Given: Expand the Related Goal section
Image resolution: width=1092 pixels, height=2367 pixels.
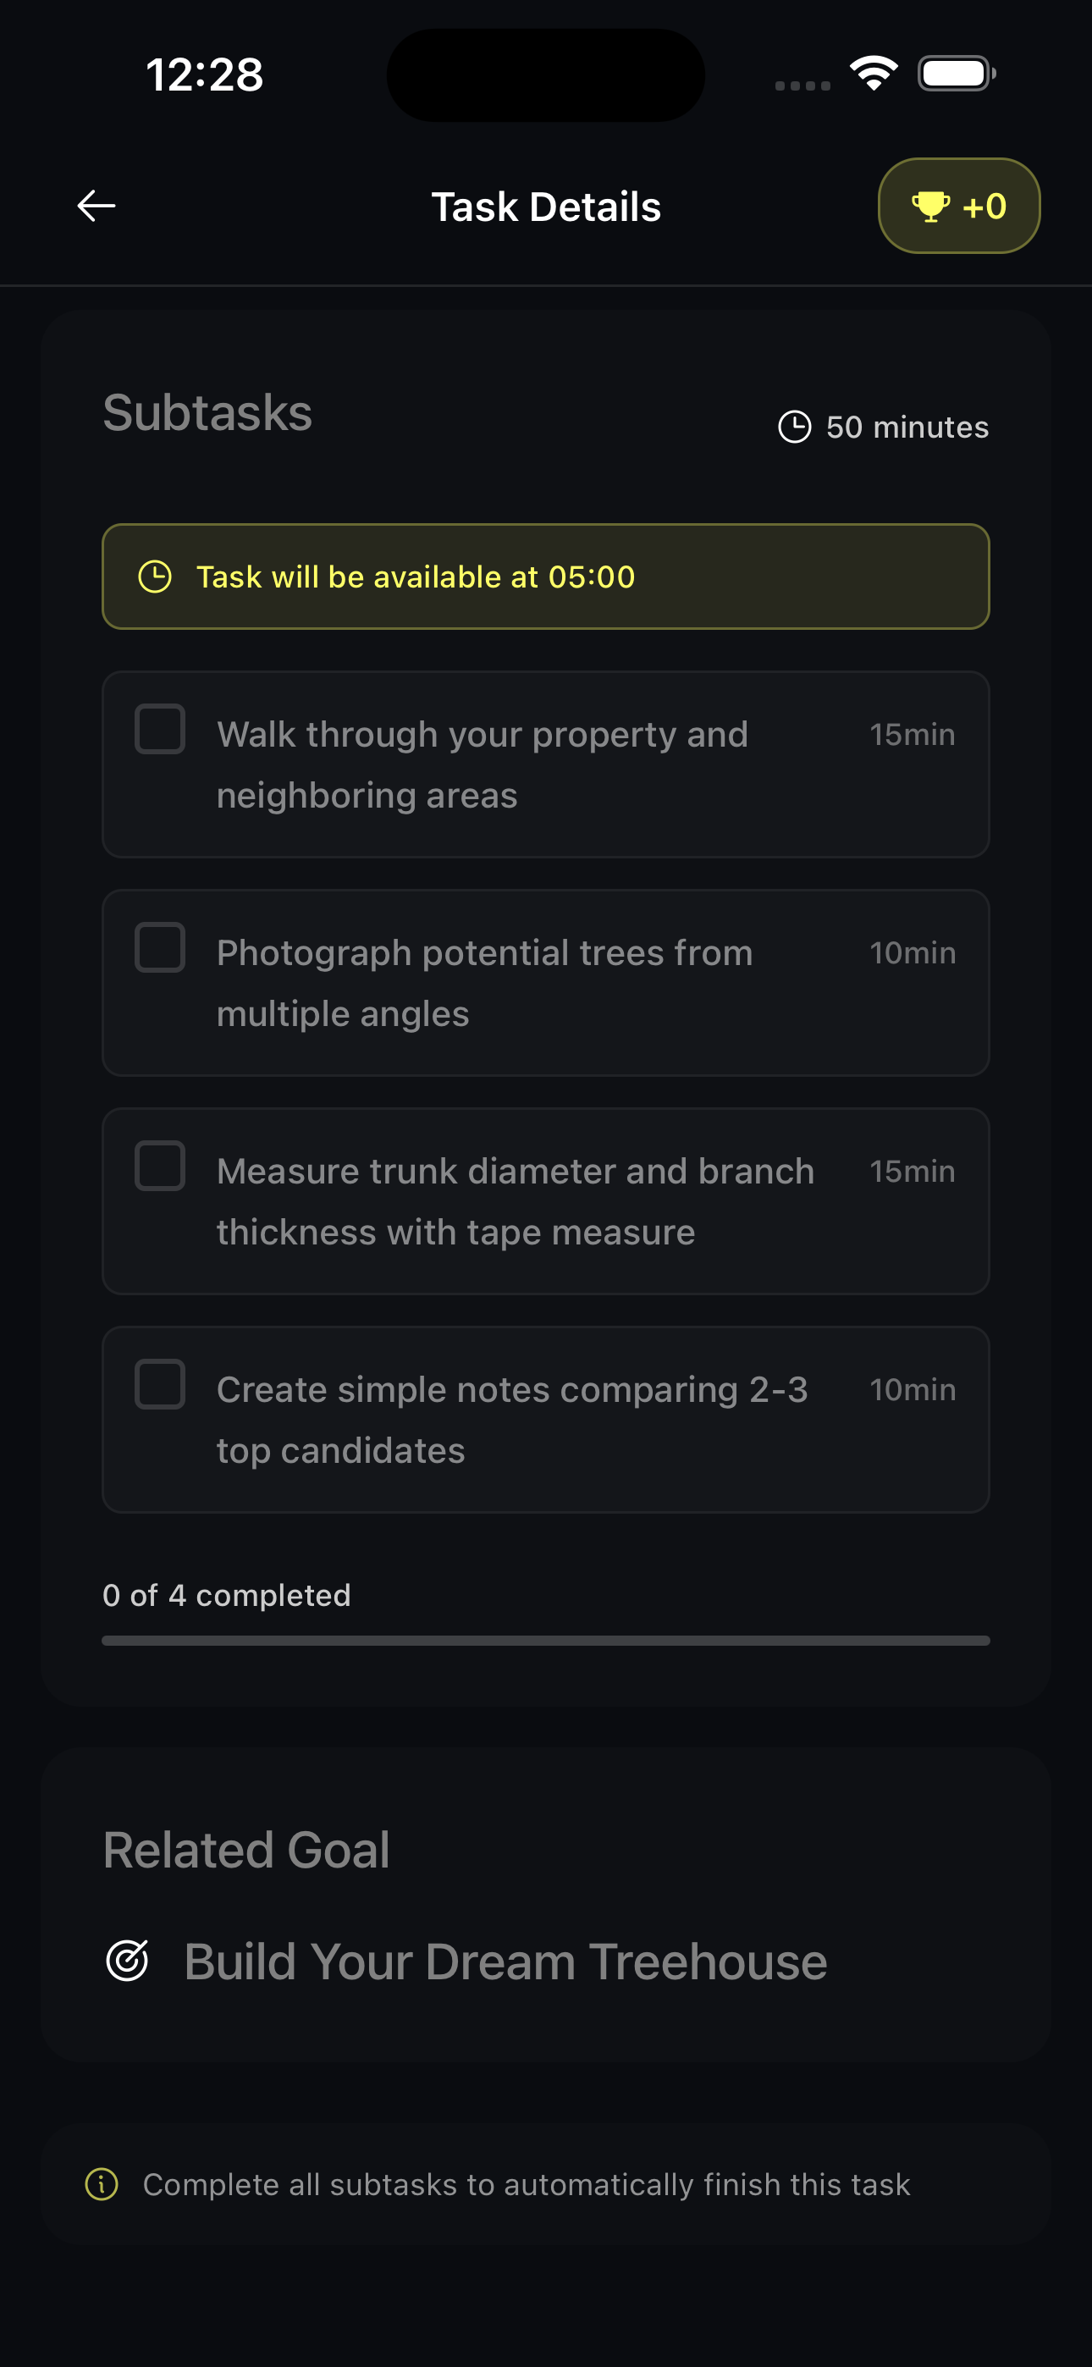Looking at the screenshot, I should pyautogui.click(x=246, y=1849).
